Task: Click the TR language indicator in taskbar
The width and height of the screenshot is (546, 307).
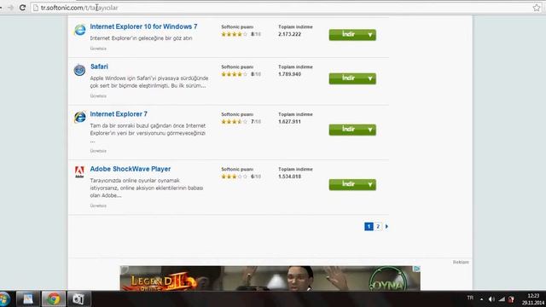Action: coord(470,298)
